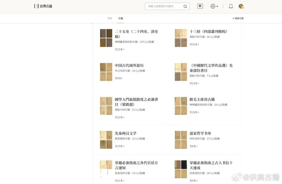Open the user avatar menu
The height and width of the screenshot is (184, 282).
click(241, 6)
